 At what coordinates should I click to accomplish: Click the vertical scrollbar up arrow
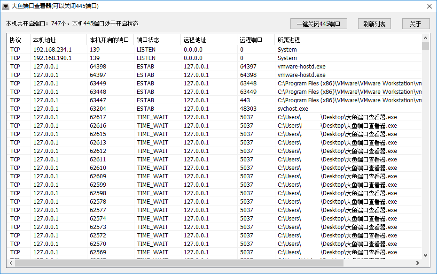[425, 38]
